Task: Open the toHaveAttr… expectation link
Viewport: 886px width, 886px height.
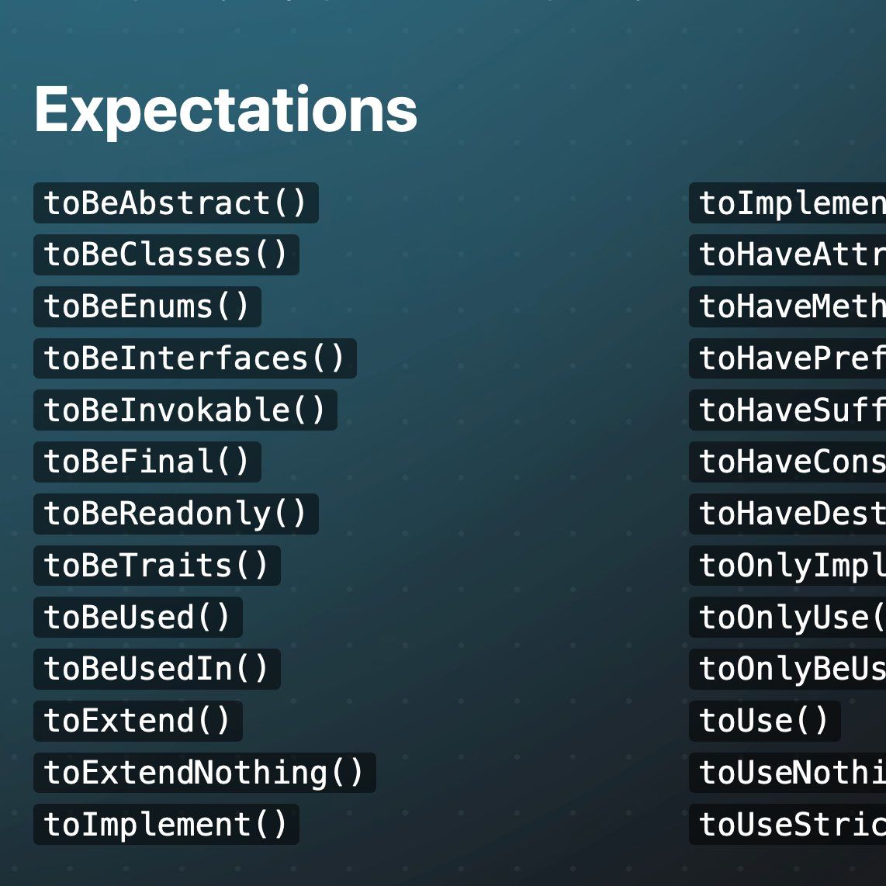Action: 787,254
